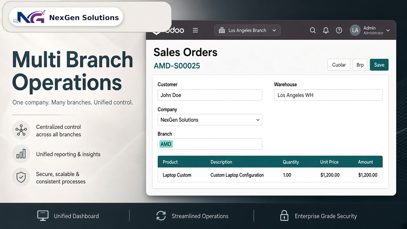Screen dimensions: 407x229
Task: Click the Custom Laptop Configuration description cell
Action: pyautogui.click(x=237, y=175)
